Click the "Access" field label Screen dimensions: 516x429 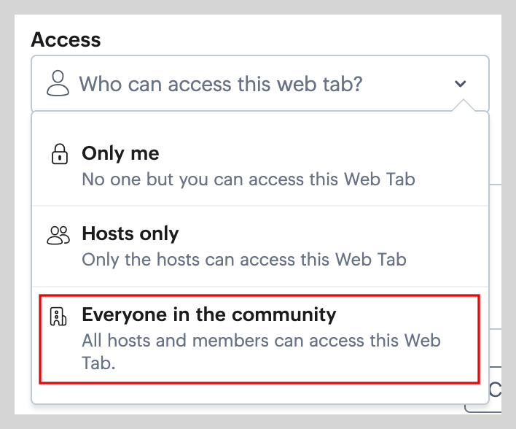pyautogui.click(x=66, y=39)
